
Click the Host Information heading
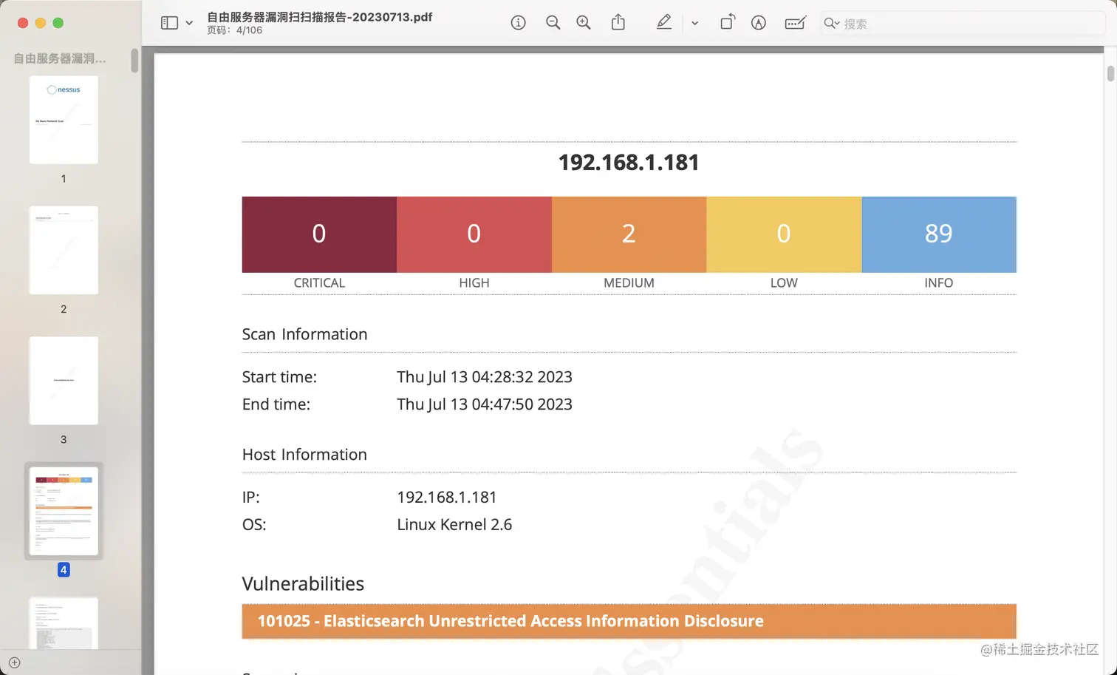[304, 455]
